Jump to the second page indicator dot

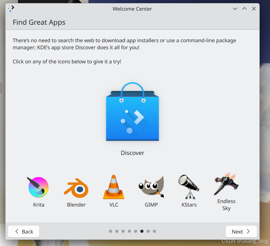tap(117, 231)
